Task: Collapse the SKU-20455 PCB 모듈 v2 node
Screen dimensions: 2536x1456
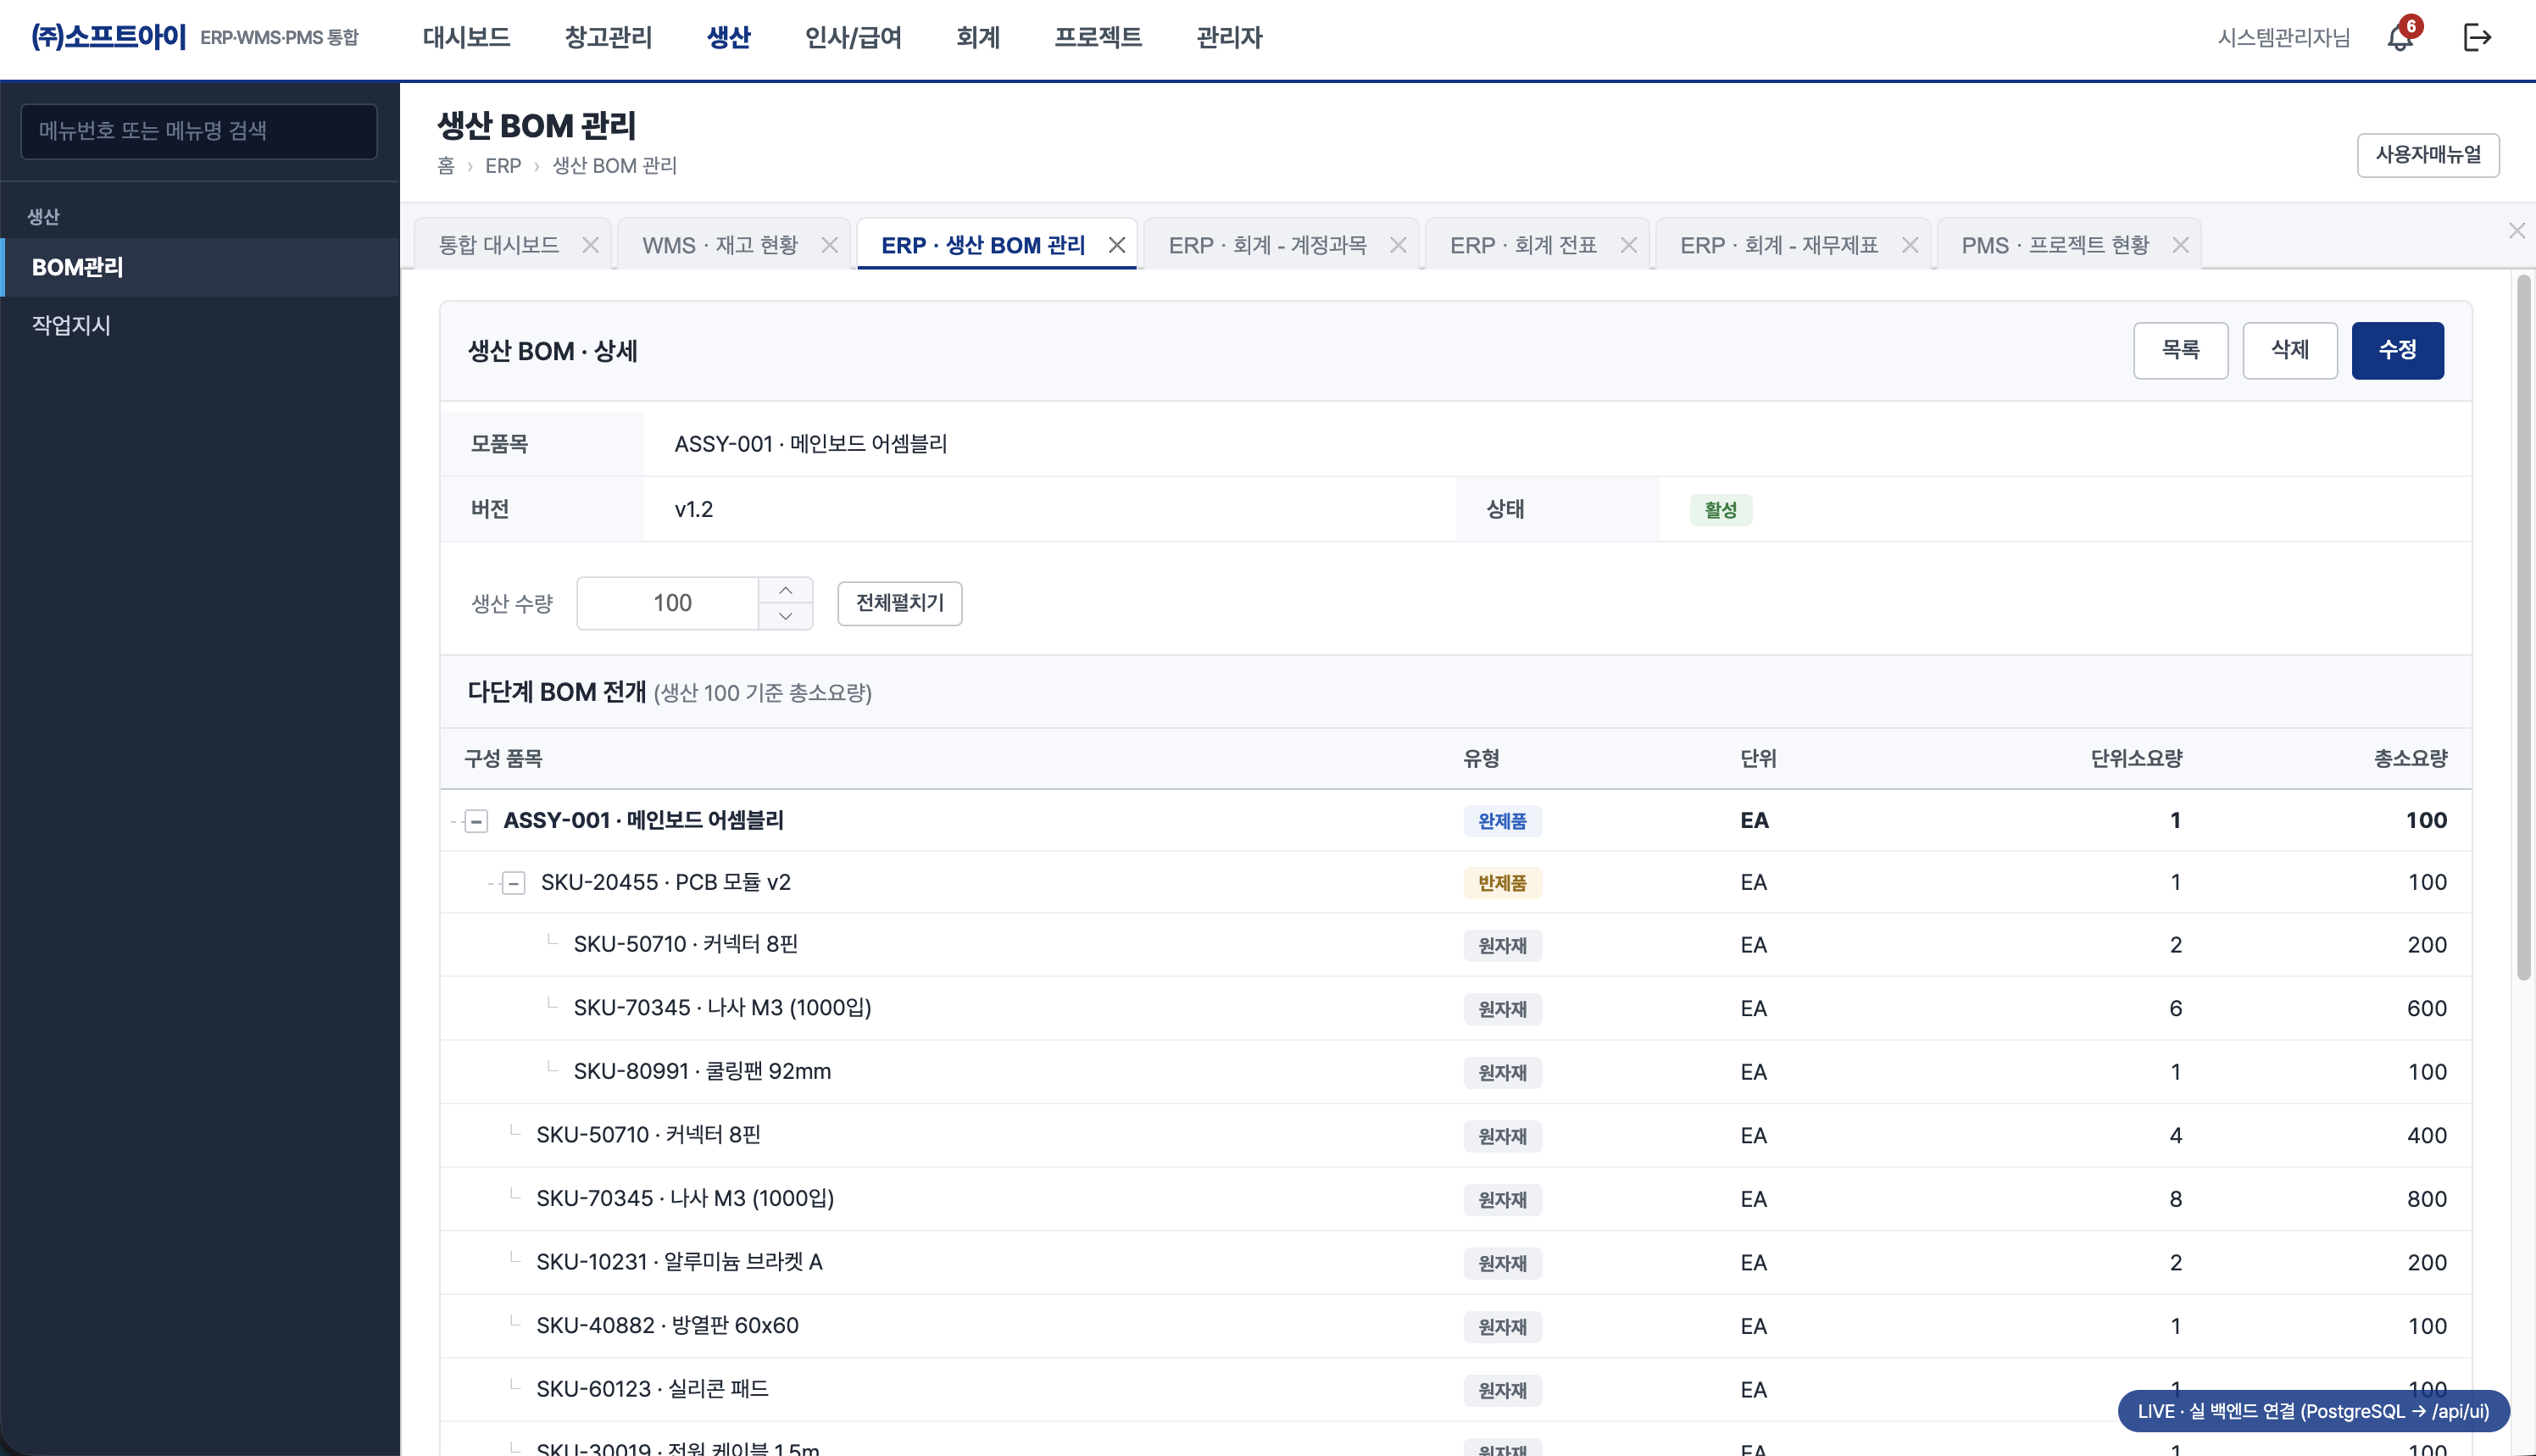Action: [513, 883]
